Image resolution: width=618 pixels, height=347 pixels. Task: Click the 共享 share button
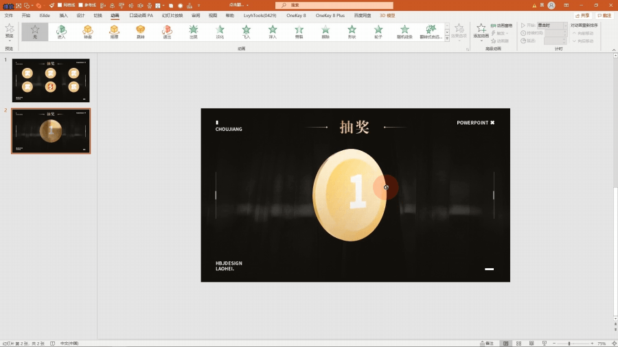point(582,15)
